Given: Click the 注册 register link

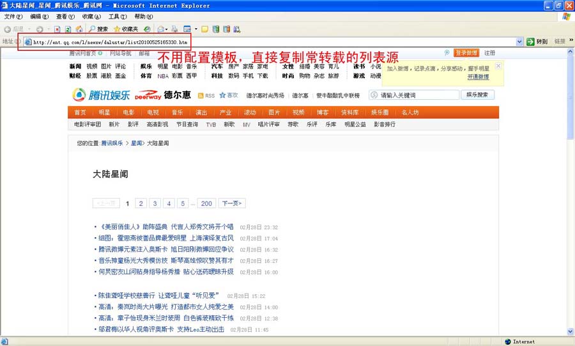Looking at the screenshot, I should click(x=489, y=53).
